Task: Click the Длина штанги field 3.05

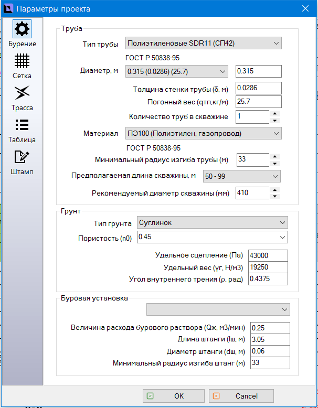Action: [x=270, y=340]
